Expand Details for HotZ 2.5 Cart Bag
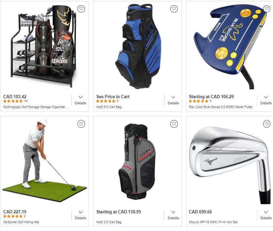Viewport: 273px width, 231px height. [173, 215]
